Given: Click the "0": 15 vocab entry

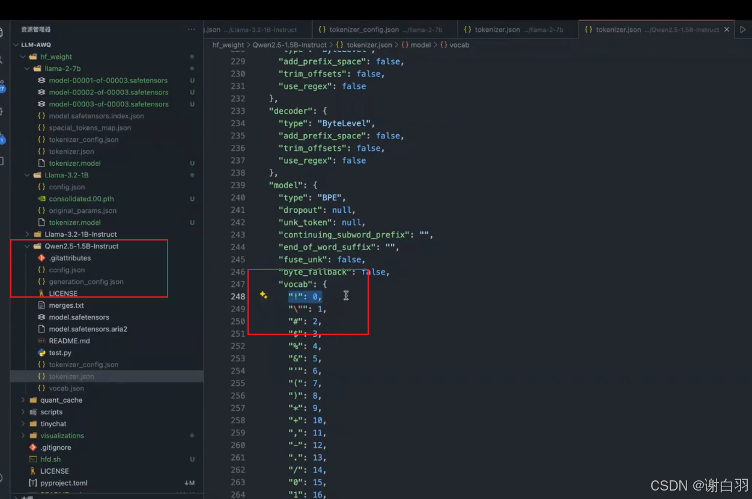Looking at the screenshot, I should point(307,482).
